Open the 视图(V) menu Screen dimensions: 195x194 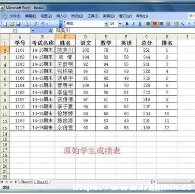[46, 16]
